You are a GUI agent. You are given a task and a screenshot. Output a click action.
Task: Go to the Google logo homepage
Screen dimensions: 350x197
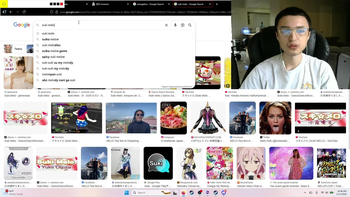click(x=22, y=25)
